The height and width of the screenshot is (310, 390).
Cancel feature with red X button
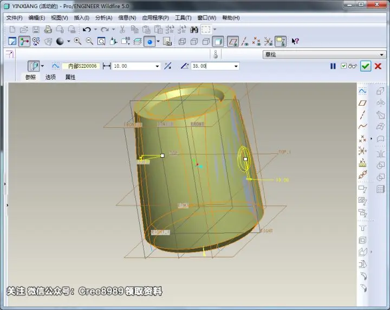pyautogui.click(x=378, y=66)
